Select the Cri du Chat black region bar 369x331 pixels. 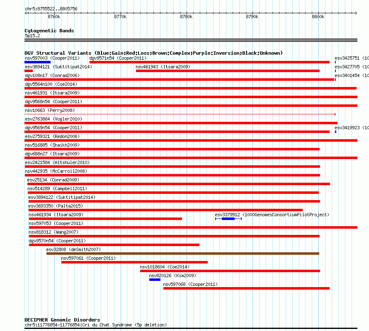[x=191, y=328]
